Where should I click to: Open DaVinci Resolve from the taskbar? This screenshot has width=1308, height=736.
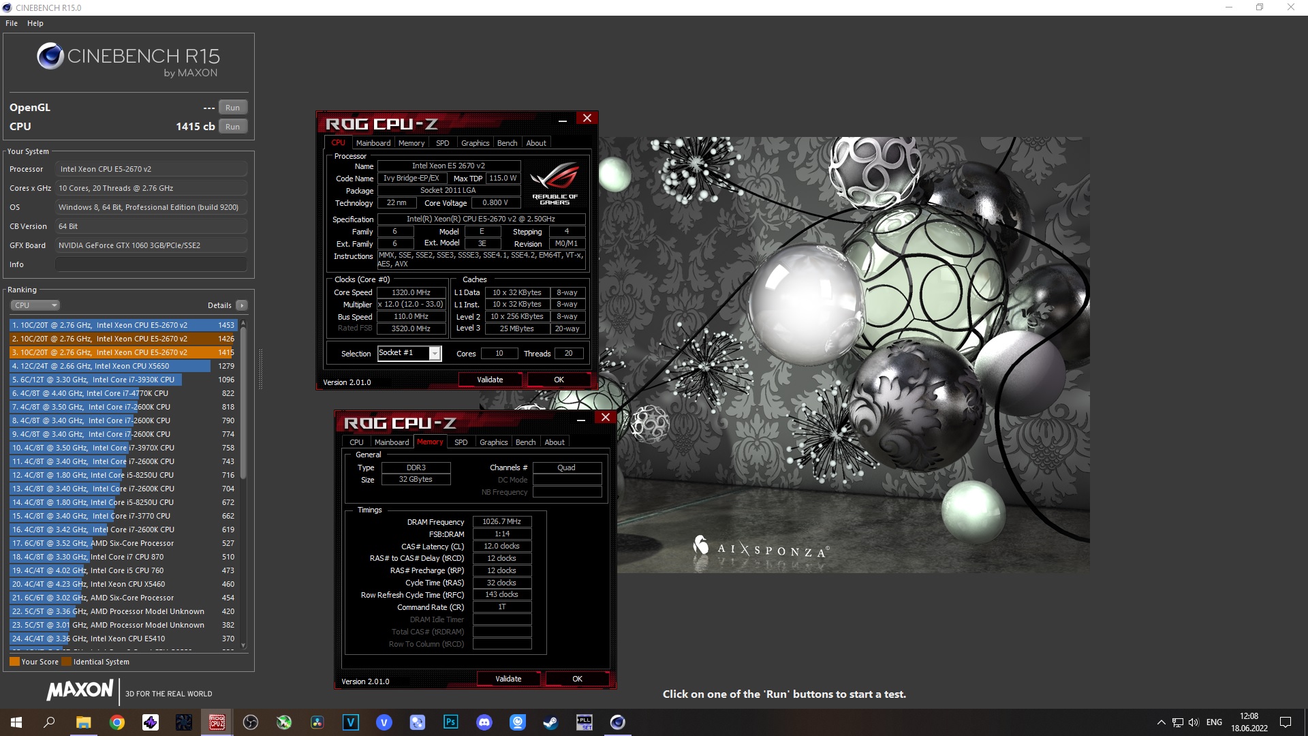[x=317, y=722]
